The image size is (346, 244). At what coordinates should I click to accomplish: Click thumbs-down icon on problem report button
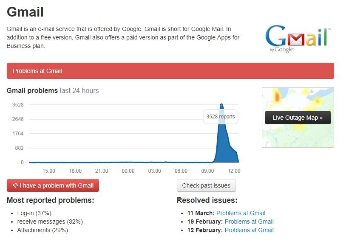[15, 185]
